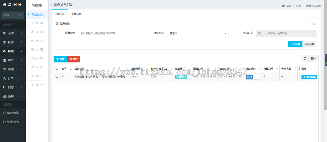Tick the select-all checkbox in the table header

click(x=57, y=68)
